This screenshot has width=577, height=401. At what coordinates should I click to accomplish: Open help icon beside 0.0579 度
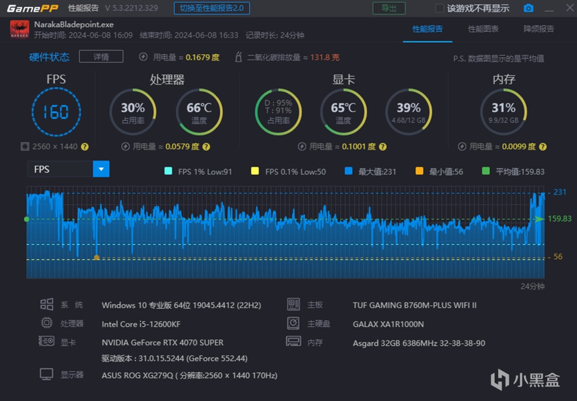tap(206, 147)
